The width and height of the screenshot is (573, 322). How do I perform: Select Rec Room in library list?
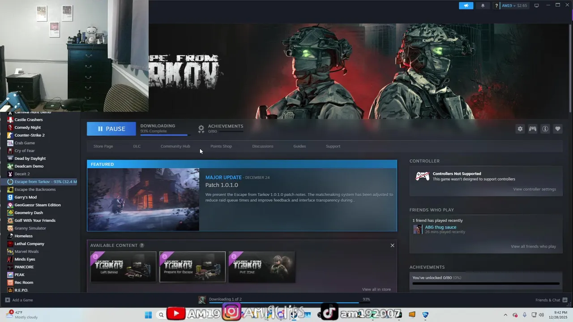[x=24, y=283]
